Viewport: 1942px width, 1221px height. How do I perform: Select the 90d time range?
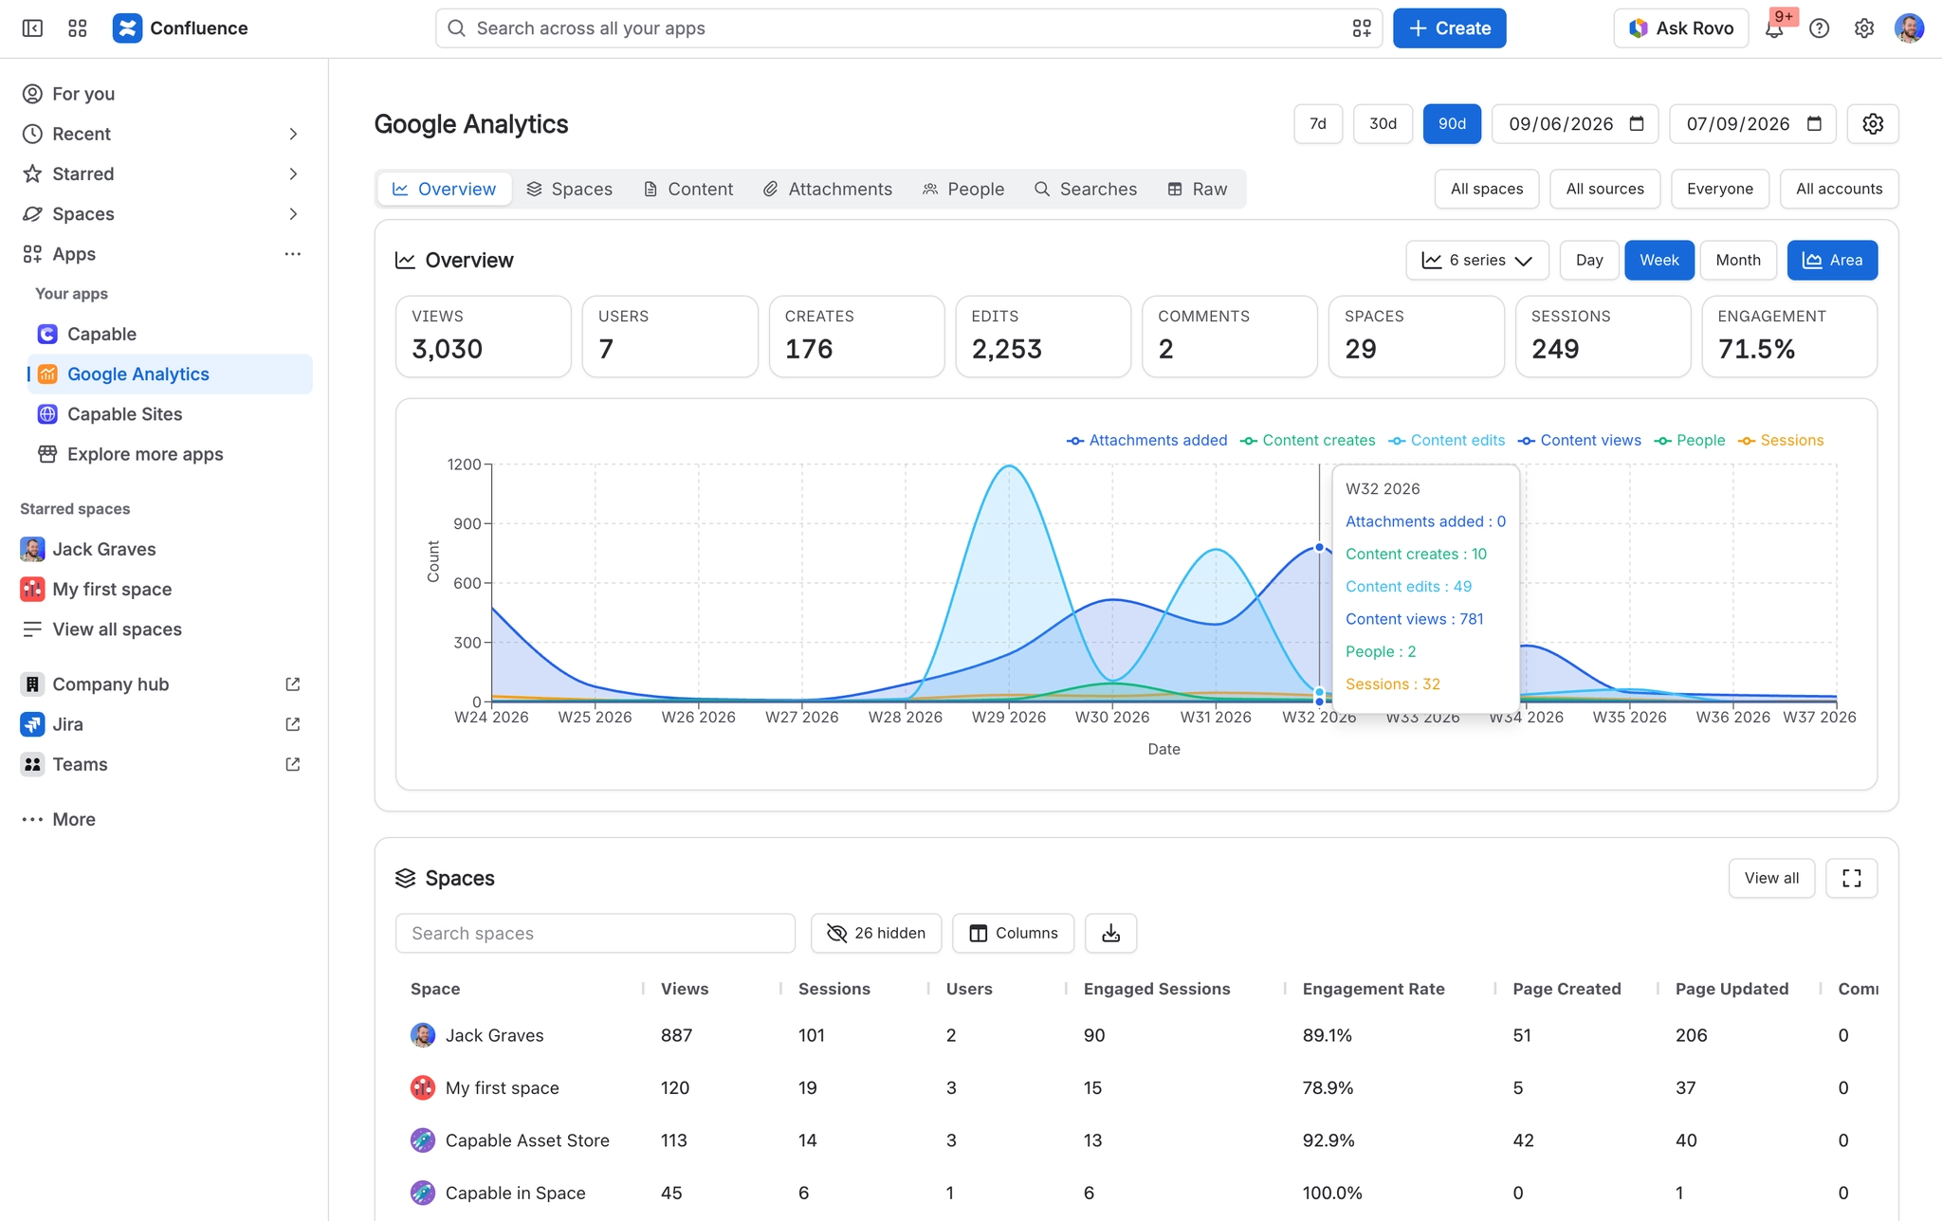1452,124
